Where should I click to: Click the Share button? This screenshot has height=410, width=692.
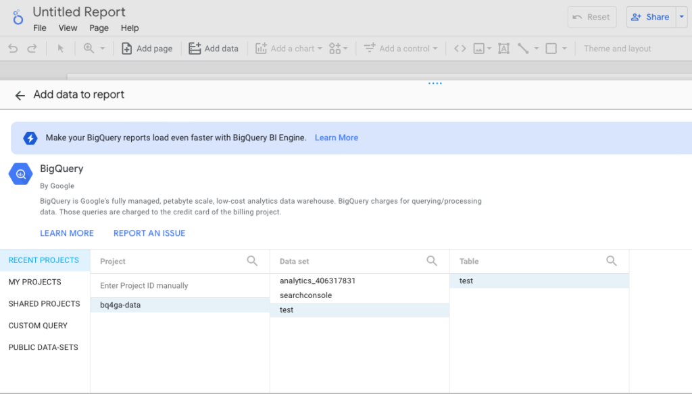tap(651, 17)
